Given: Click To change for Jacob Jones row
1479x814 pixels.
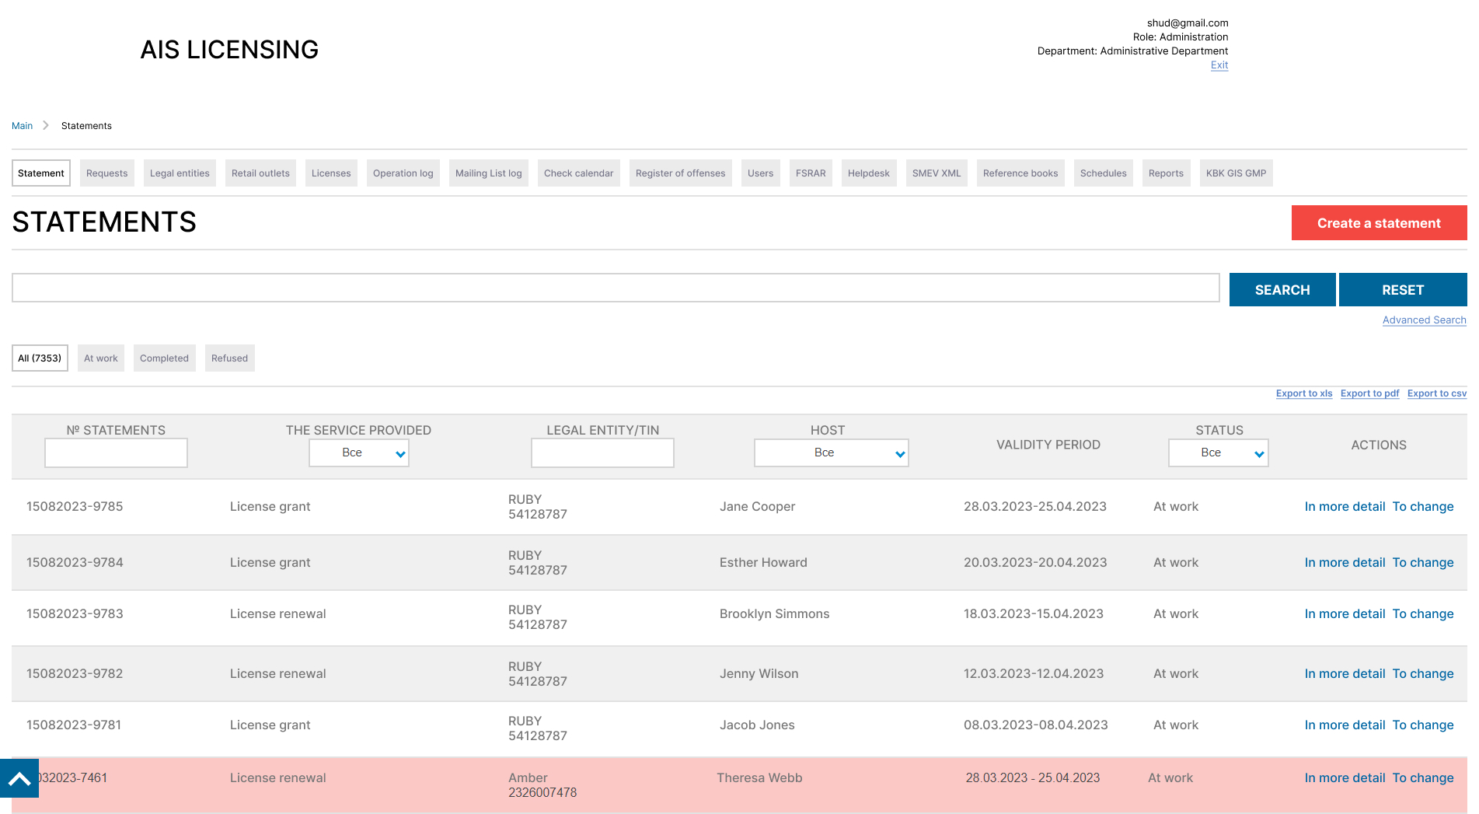Looking at the screenshot, I should (x=1423, y=725).
